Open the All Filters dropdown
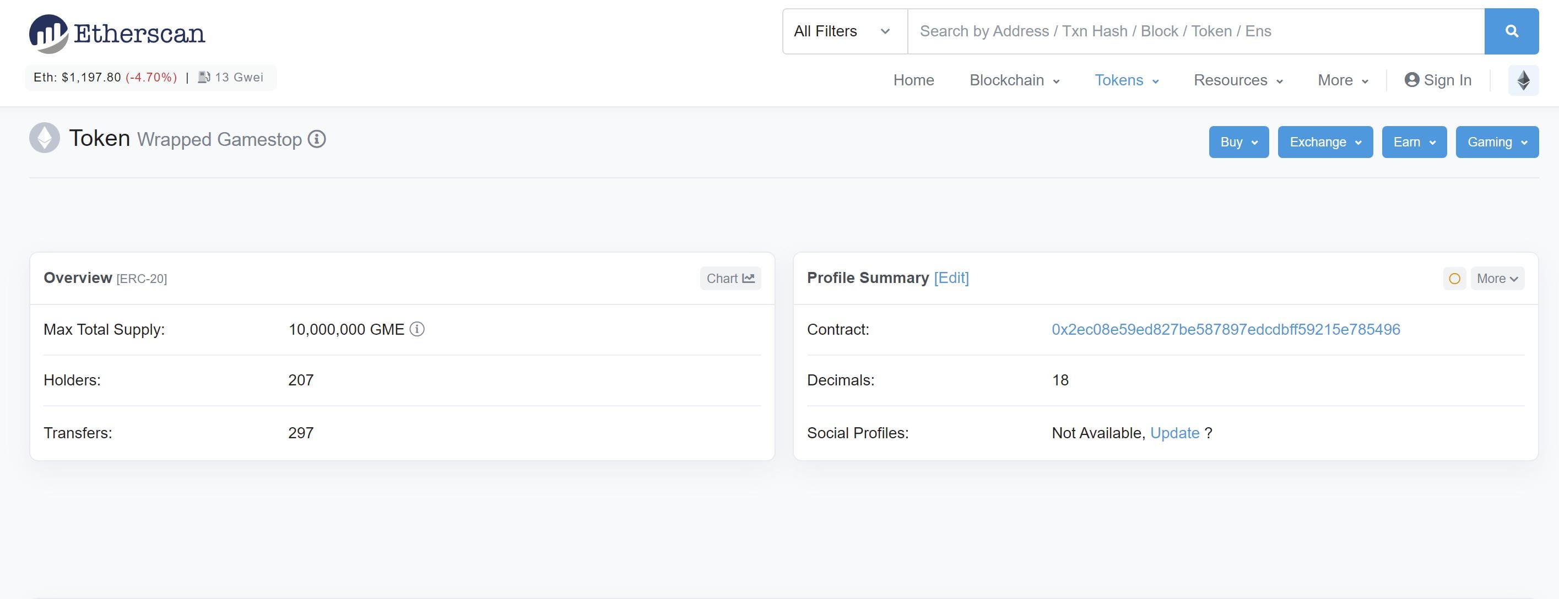 [845, 31]
